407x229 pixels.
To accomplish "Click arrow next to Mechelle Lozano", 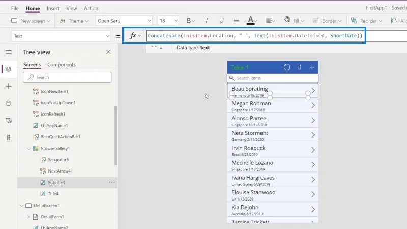I will (x=313, y=164).
